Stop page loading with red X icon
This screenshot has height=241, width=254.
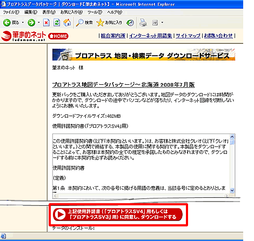point(46,23)
